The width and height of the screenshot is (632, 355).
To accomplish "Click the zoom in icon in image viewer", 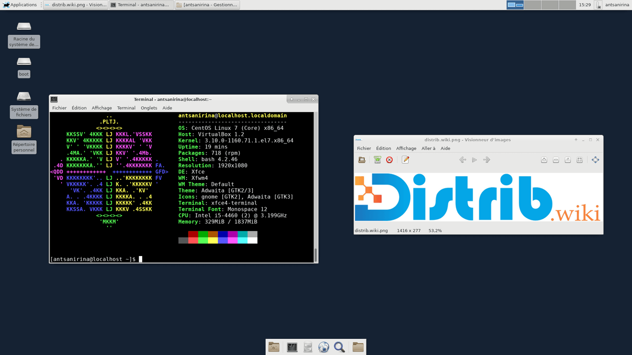I will [544, 160].
